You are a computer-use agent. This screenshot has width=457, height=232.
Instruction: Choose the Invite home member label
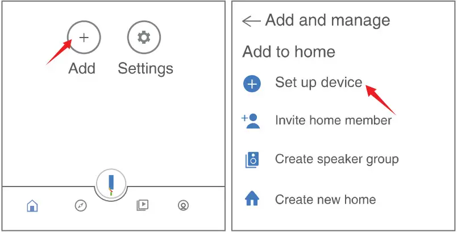(x=333, y=121)
